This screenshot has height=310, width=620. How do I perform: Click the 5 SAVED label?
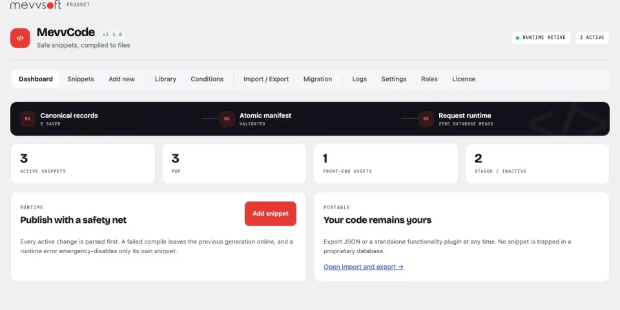pos(50,124)
